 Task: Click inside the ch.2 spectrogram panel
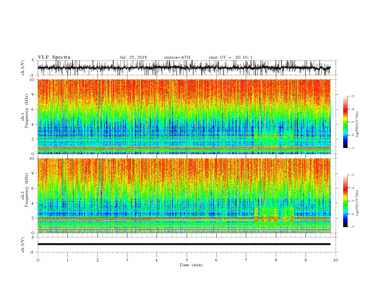click(184, 196)
